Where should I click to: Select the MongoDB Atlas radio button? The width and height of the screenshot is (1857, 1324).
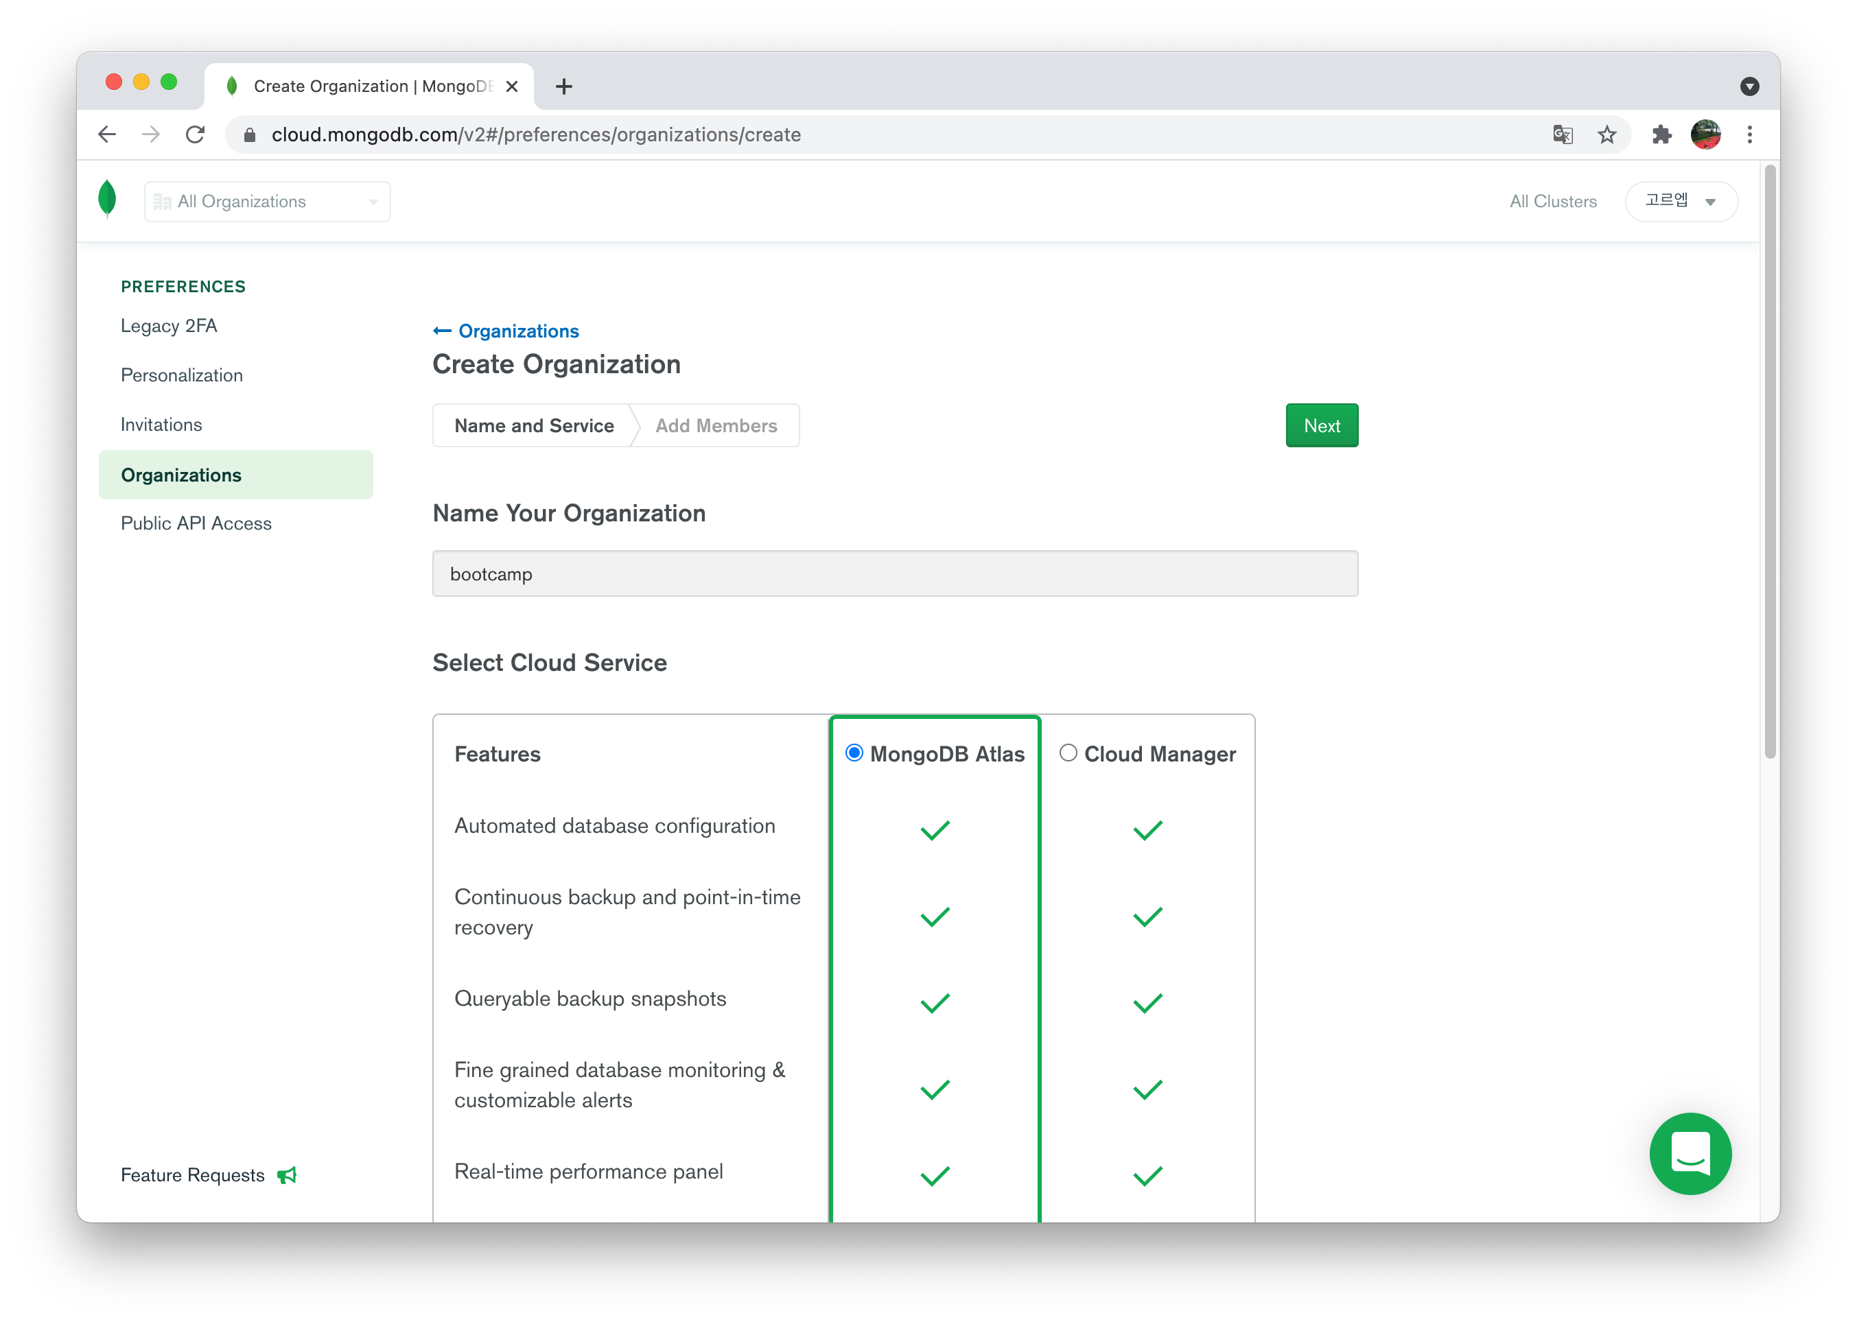coord(854,753)
